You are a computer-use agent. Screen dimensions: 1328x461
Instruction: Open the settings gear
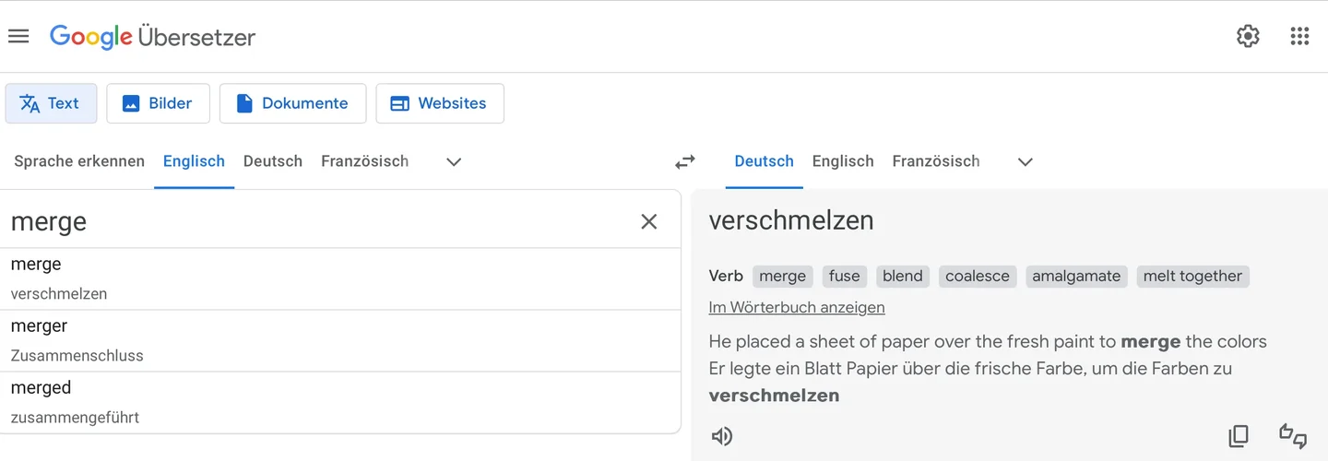coord(1248,36)
